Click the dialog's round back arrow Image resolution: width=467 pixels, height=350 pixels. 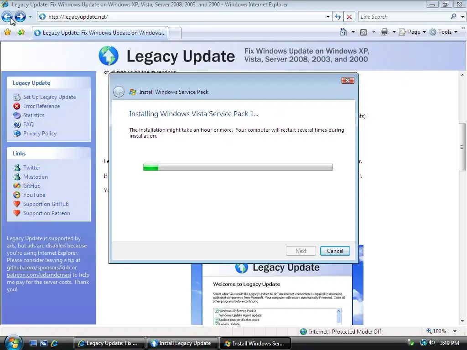click(119, 92)
